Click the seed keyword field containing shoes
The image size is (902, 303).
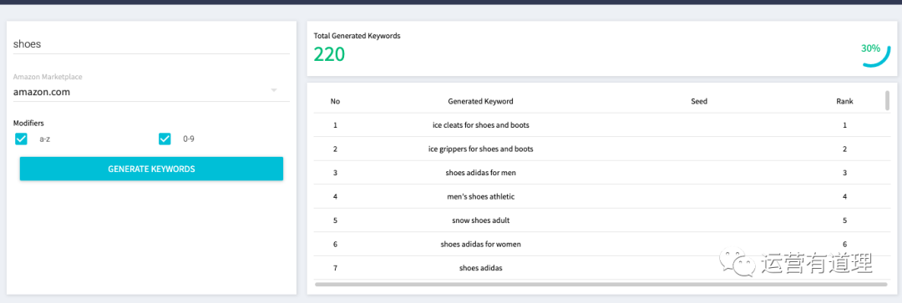pyautogui.click(x=150, y=43)
